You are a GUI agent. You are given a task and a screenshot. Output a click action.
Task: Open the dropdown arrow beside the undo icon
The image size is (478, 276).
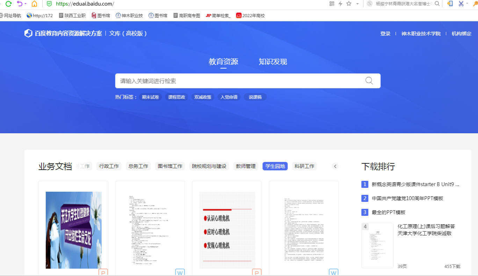26,4
